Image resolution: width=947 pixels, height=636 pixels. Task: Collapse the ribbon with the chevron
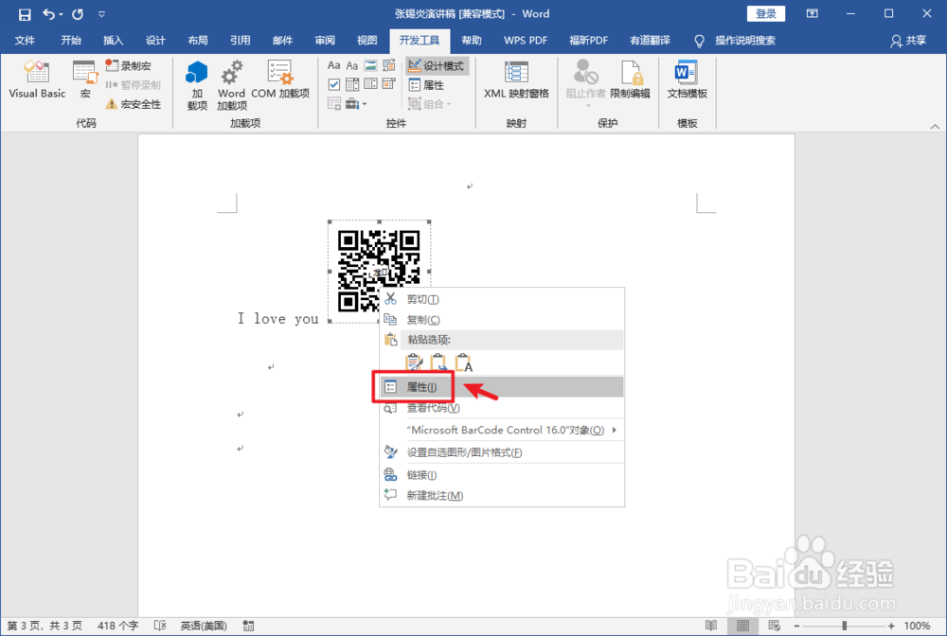[935, 126]
